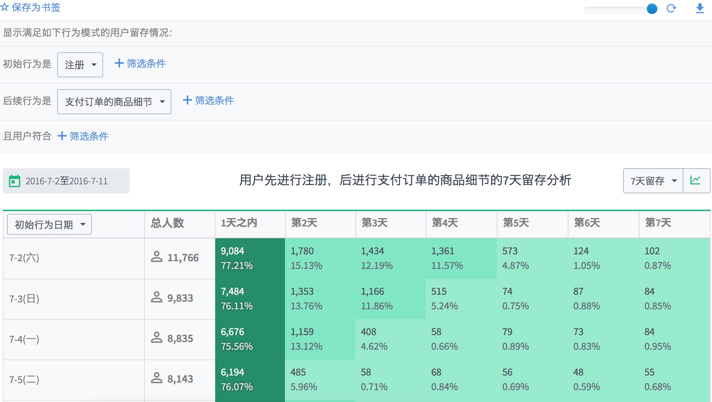
Task: Open the 支付订单的商品细节 dropdown
Action: click(114, 102)
